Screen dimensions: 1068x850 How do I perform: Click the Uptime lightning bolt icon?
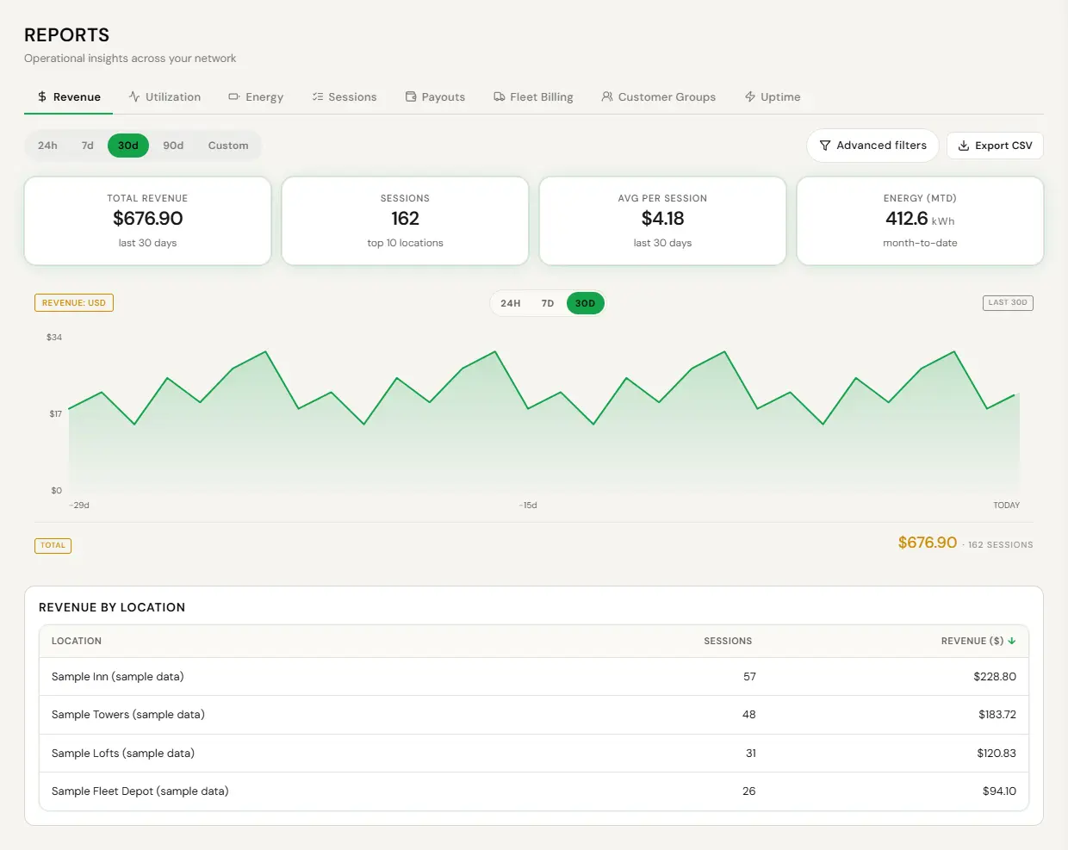pyautogui.click(x=750, y=96)
